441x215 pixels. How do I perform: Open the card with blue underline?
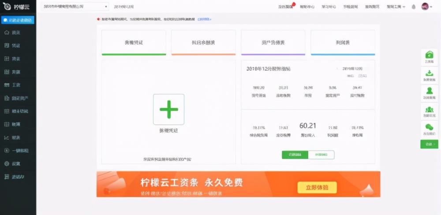pyautogui.click(x=343, y=42)
